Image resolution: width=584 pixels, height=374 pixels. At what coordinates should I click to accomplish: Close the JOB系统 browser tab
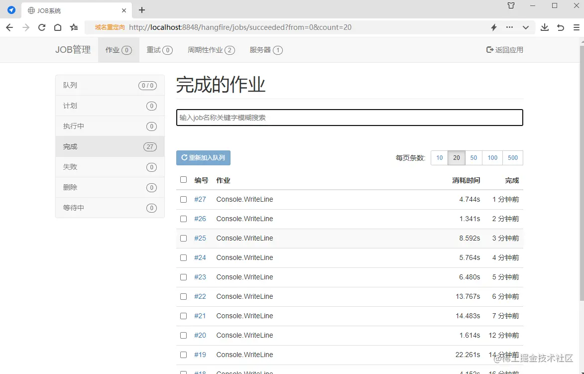[124, 10]
